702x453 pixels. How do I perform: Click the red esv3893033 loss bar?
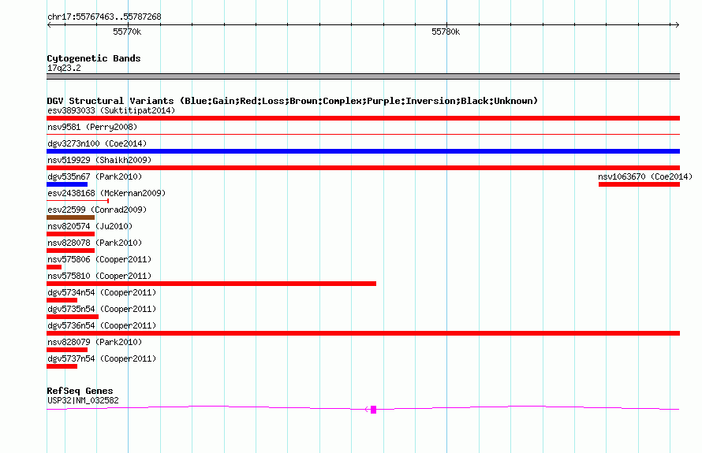(x=363, y=118)
